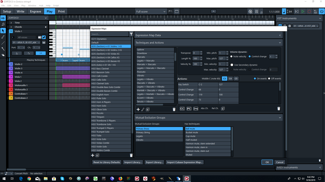
Task: Add a new technique with the plus icon
Action: tap(138, 109)
